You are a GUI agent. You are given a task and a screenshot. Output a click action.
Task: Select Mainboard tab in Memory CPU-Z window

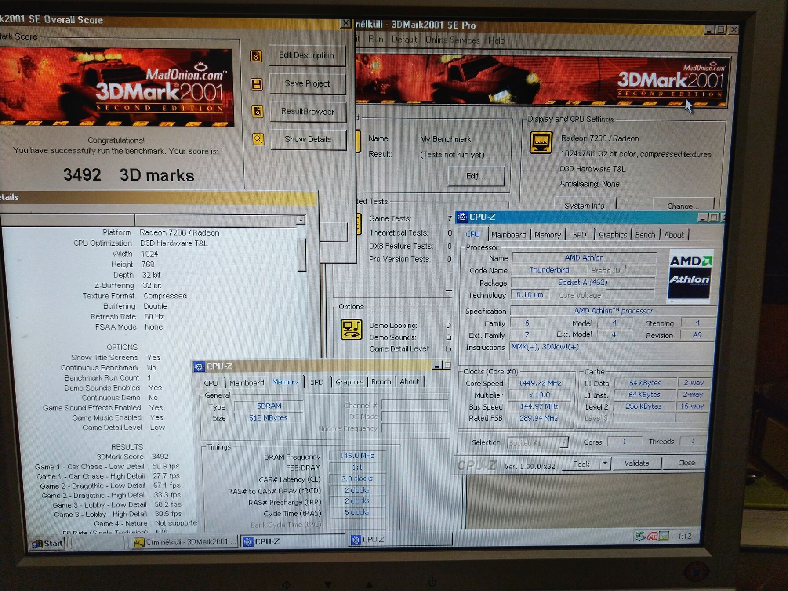tap(247, 383)
